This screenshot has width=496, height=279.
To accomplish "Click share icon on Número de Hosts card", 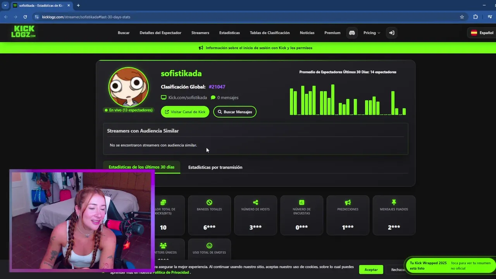I will (255, 202).
